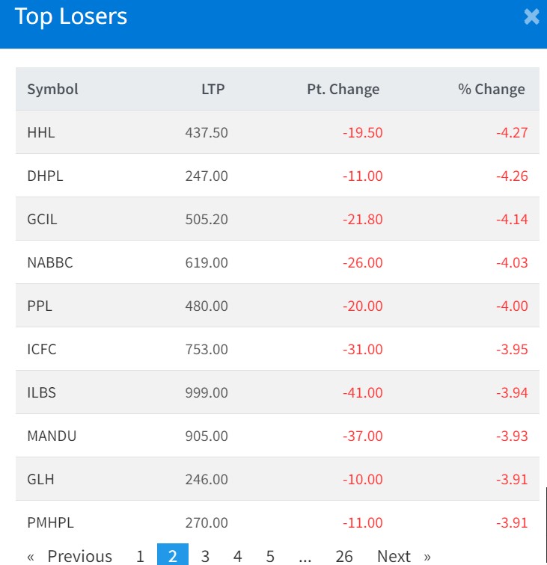The height and width of the screenshot is (565, 547).
Task: Sort by the Symbol column header
Action: tap(53, 89)
